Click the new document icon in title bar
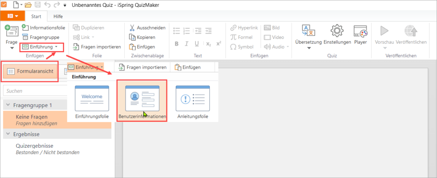The image size is (437, 178). coord(16,5)
